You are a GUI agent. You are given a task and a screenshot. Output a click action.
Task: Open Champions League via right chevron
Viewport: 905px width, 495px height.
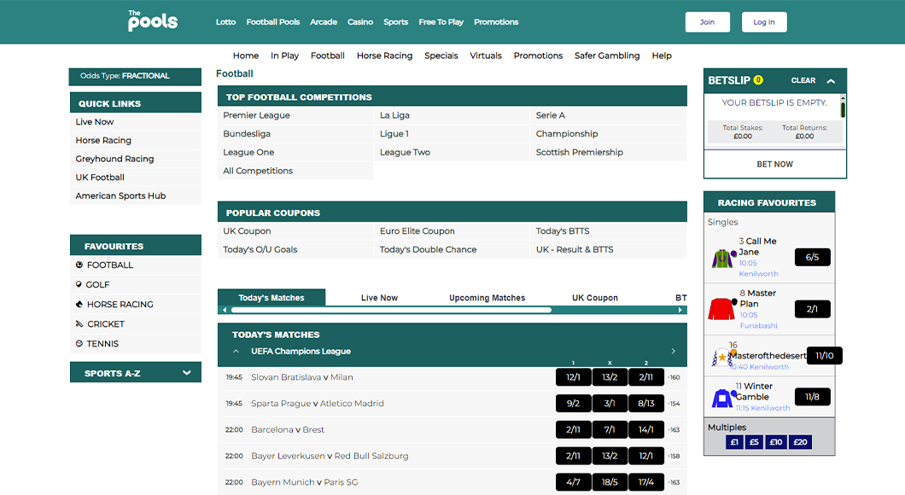click(x=673, y=351)
